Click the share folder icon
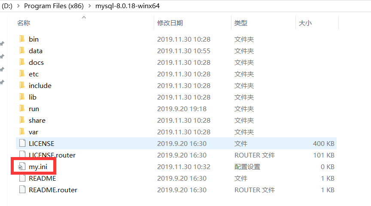Screen dimensions: 371x206 [x=22, y=120]
